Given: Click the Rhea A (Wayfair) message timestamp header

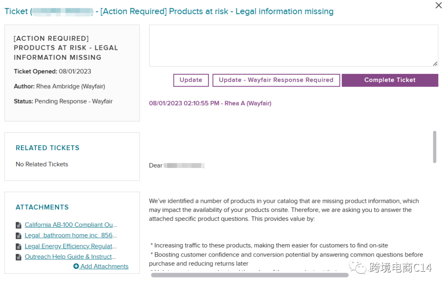Looking at the screenshot, I should 210,104.
